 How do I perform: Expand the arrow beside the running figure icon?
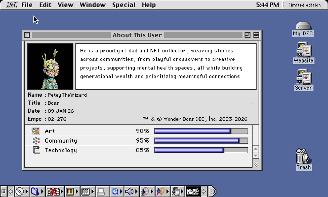pos(168,191)
